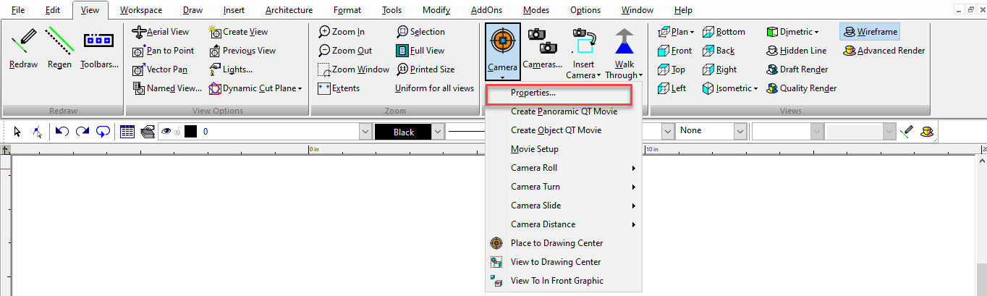Viewport: 987px width, 296px height.
Task: Activate Zoom Window
Action: 354,69
